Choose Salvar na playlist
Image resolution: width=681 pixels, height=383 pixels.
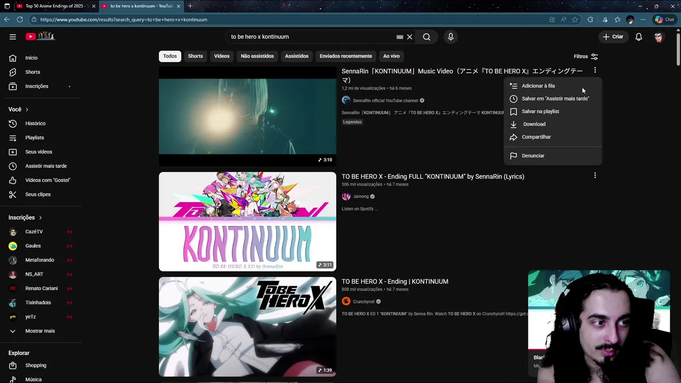tap(553, 111)
